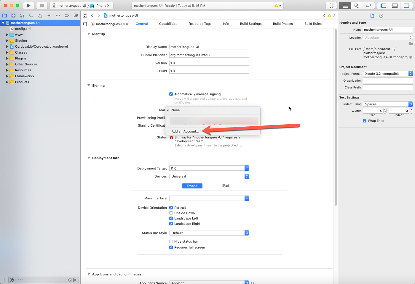Image resolution: width=415 pixels, height=284 pixels.
Task: Open the Test navigator diamond icon
Action: [49, 15]
